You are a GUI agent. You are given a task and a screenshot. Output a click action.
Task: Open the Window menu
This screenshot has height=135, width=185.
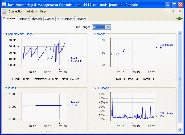coord(32,11)
